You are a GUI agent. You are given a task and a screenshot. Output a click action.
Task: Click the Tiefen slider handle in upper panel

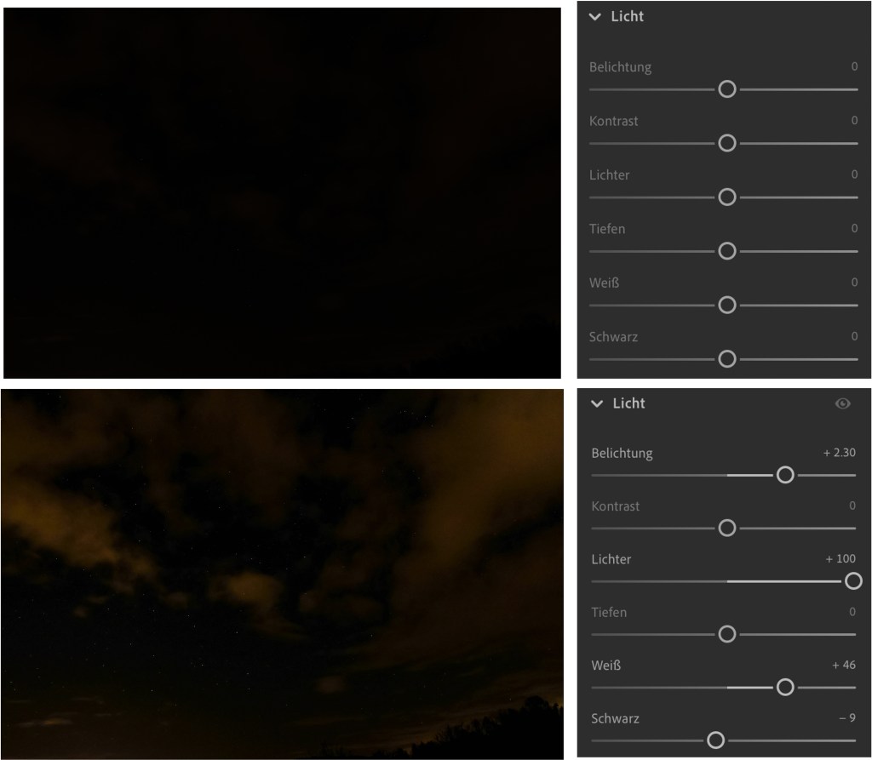click(x=726, y=251)
